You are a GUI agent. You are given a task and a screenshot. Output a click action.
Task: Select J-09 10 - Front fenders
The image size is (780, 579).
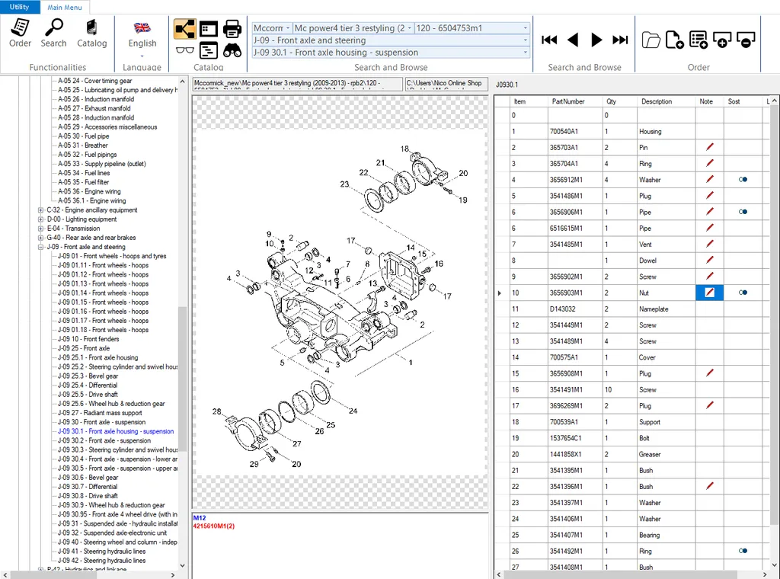88,339
